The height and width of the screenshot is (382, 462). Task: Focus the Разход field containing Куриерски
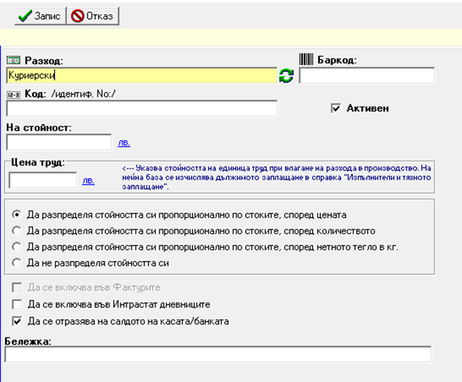142,76
